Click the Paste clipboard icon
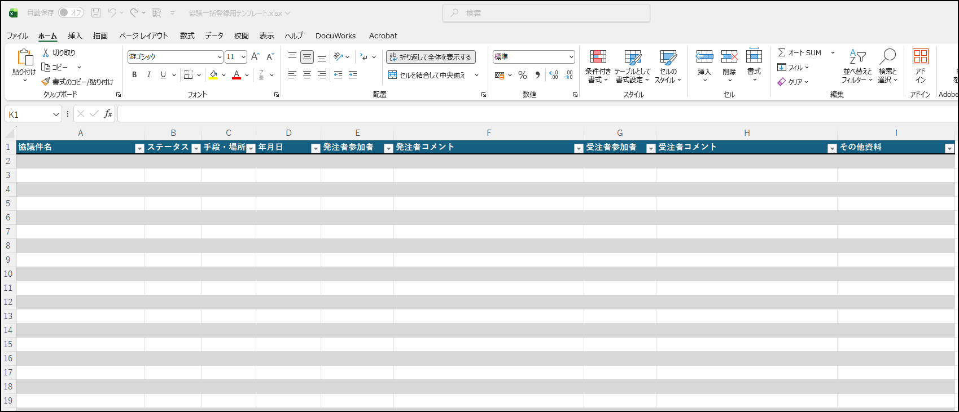This screenshot has height=412, width=959. coord(24,57)
